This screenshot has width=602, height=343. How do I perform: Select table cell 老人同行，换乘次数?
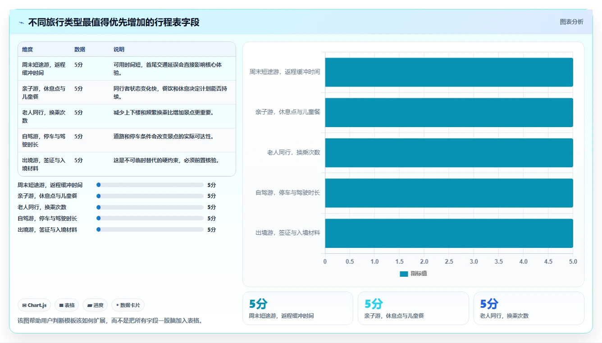click(44, 116)
